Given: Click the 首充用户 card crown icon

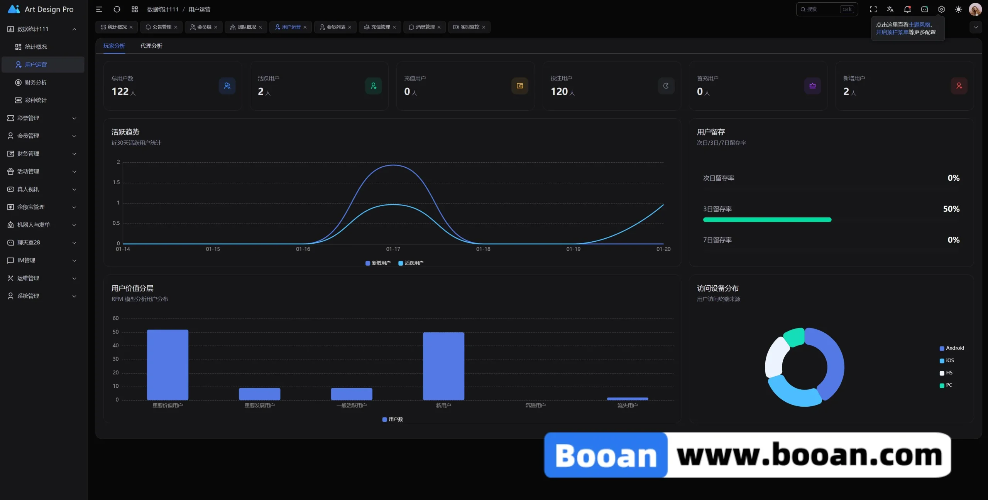Looking at the screenshot, I should tap(812, 86).
